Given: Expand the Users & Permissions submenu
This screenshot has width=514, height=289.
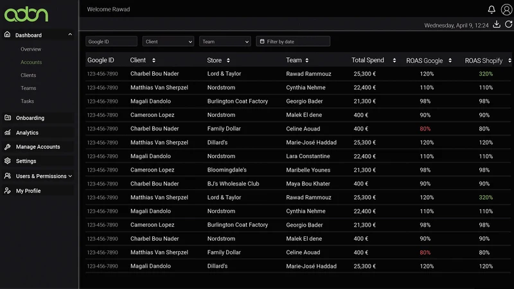Looking at the screenshot, I should coord(70,176).
